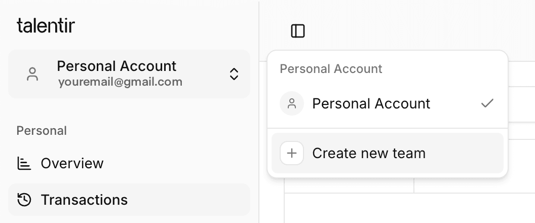
Task: Click the talentir logo
Action: click(46, 26)
